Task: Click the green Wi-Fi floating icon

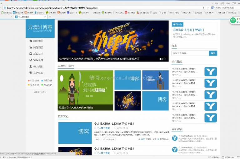Action: [233, 20]
